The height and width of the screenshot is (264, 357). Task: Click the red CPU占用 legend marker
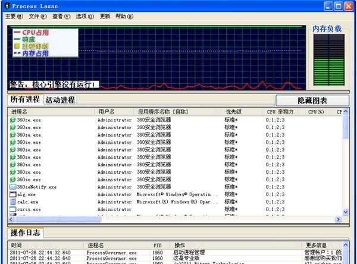17,32
